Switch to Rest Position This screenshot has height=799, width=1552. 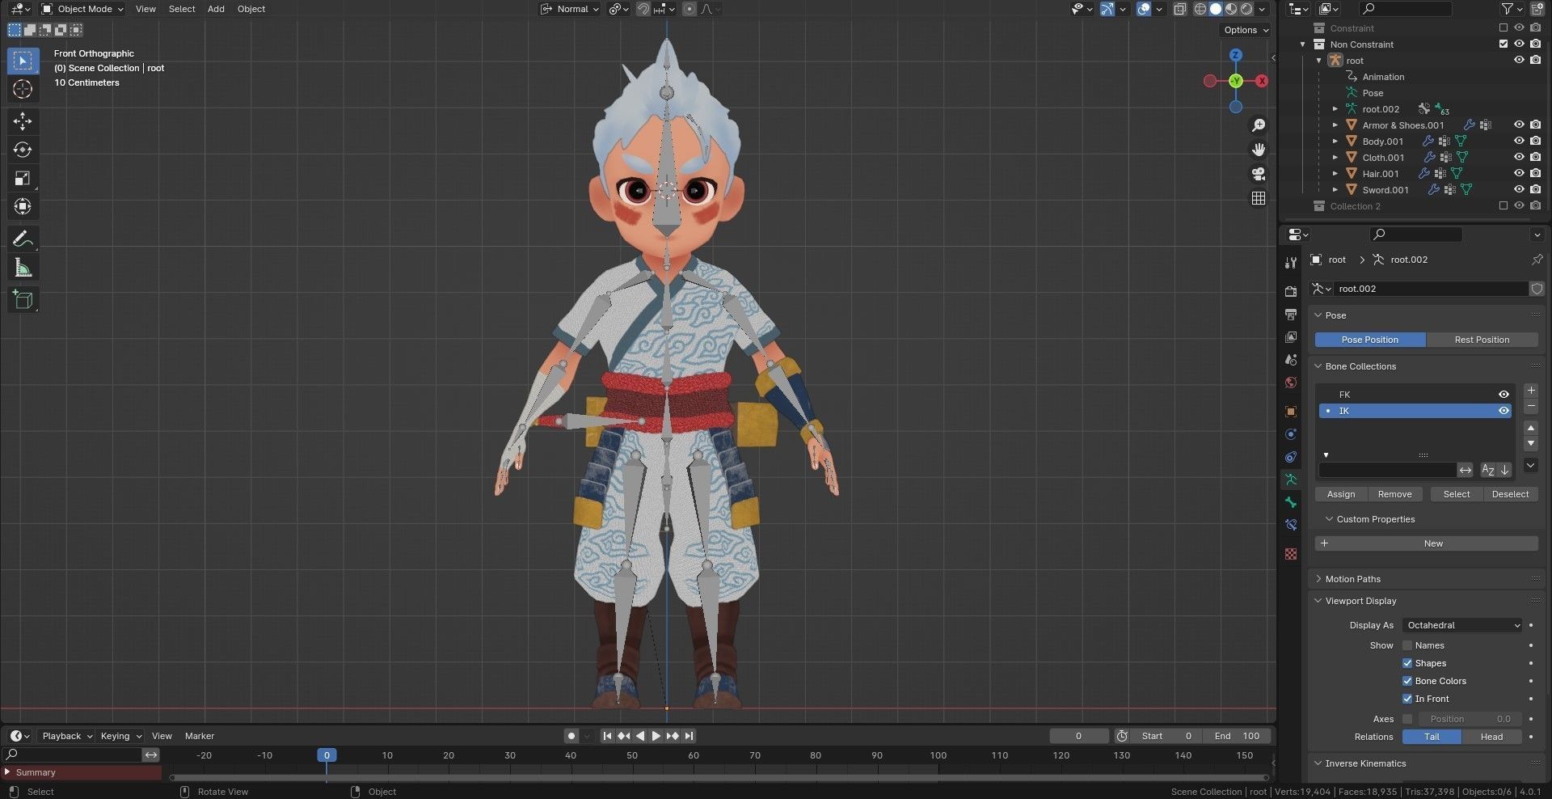pyautogui.click(x=1482, y=340)
